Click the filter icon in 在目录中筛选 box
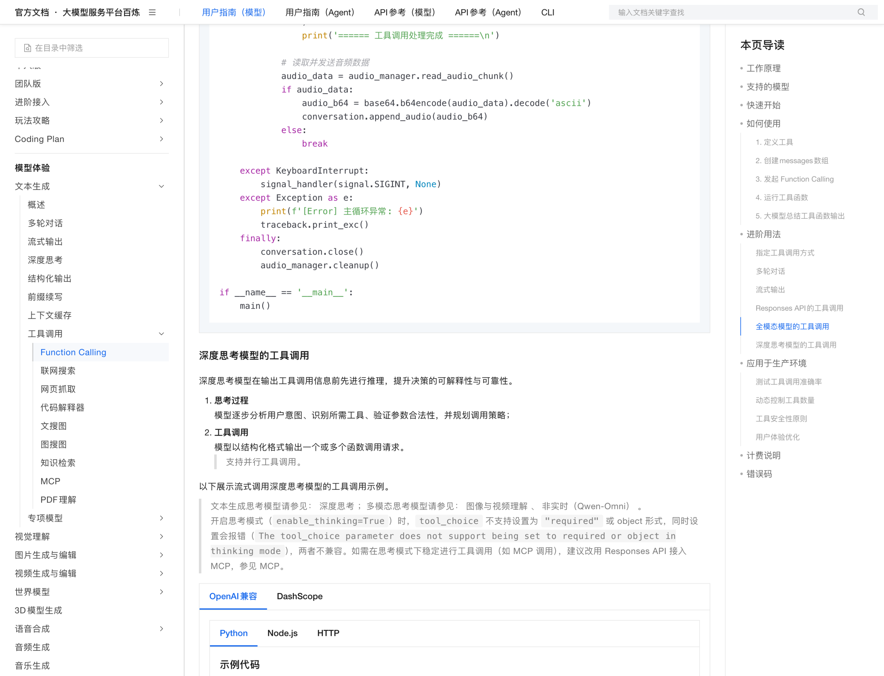 pos(27,48)
